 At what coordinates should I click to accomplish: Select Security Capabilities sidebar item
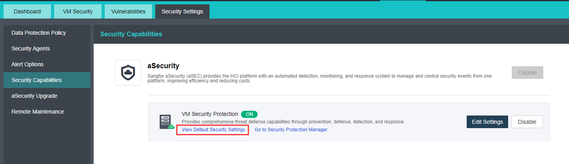click(x=37, y=80)
